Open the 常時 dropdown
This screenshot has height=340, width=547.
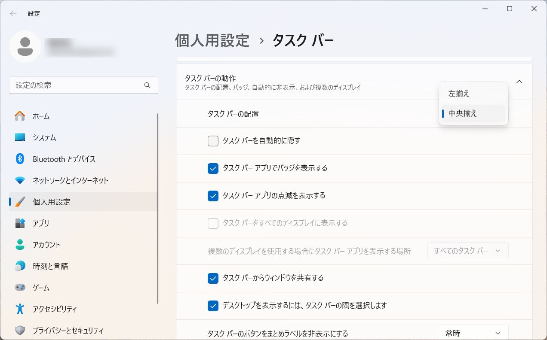coord(473,333)
